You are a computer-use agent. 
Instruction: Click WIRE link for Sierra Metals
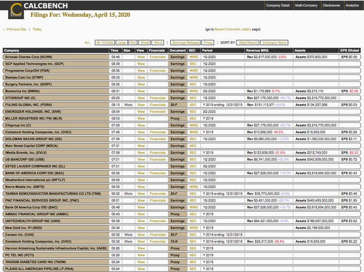click(x=194, y=187)
